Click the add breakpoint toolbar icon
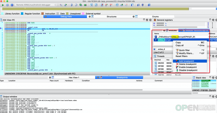 106,5
